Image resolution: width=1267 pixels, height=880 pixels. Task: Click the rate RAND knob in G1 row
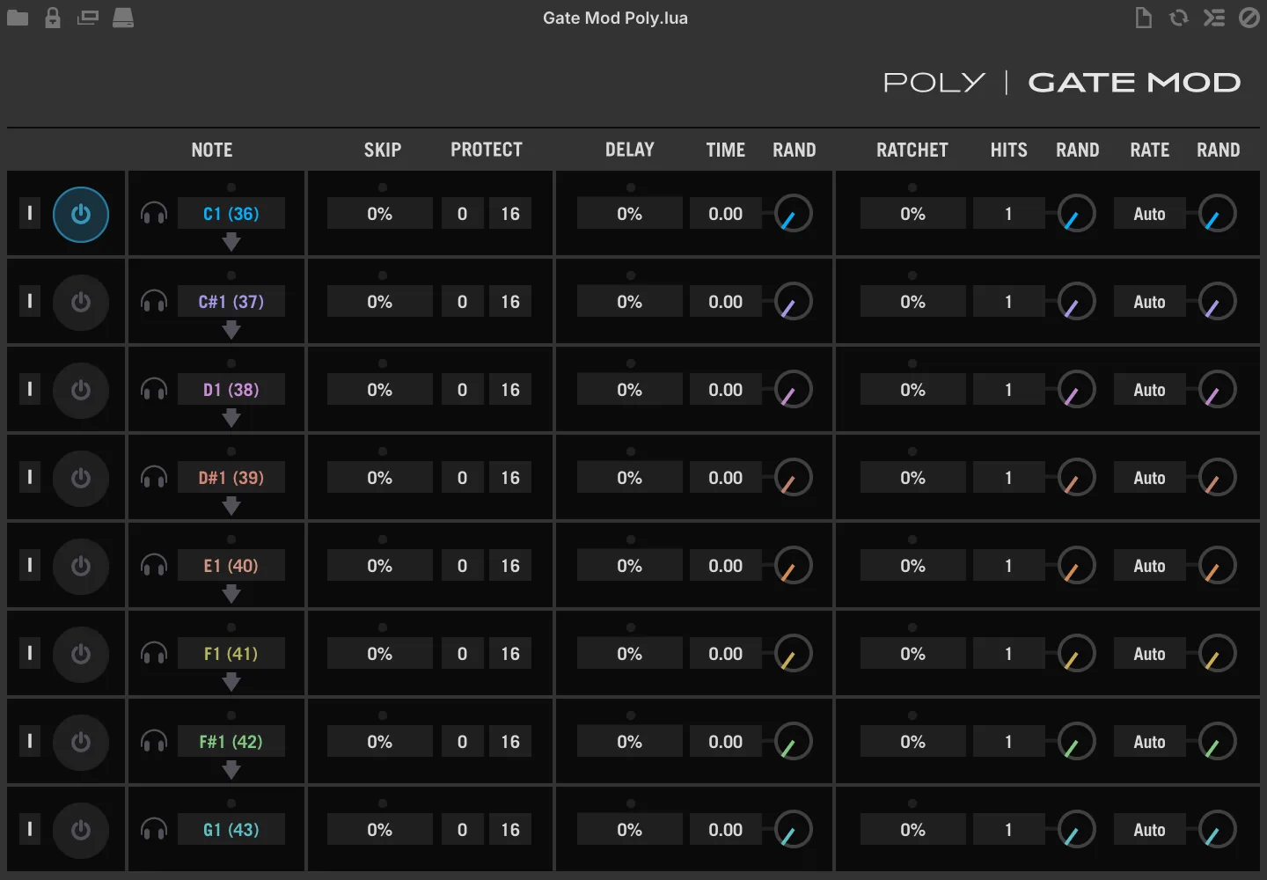tap(1218, 830)
